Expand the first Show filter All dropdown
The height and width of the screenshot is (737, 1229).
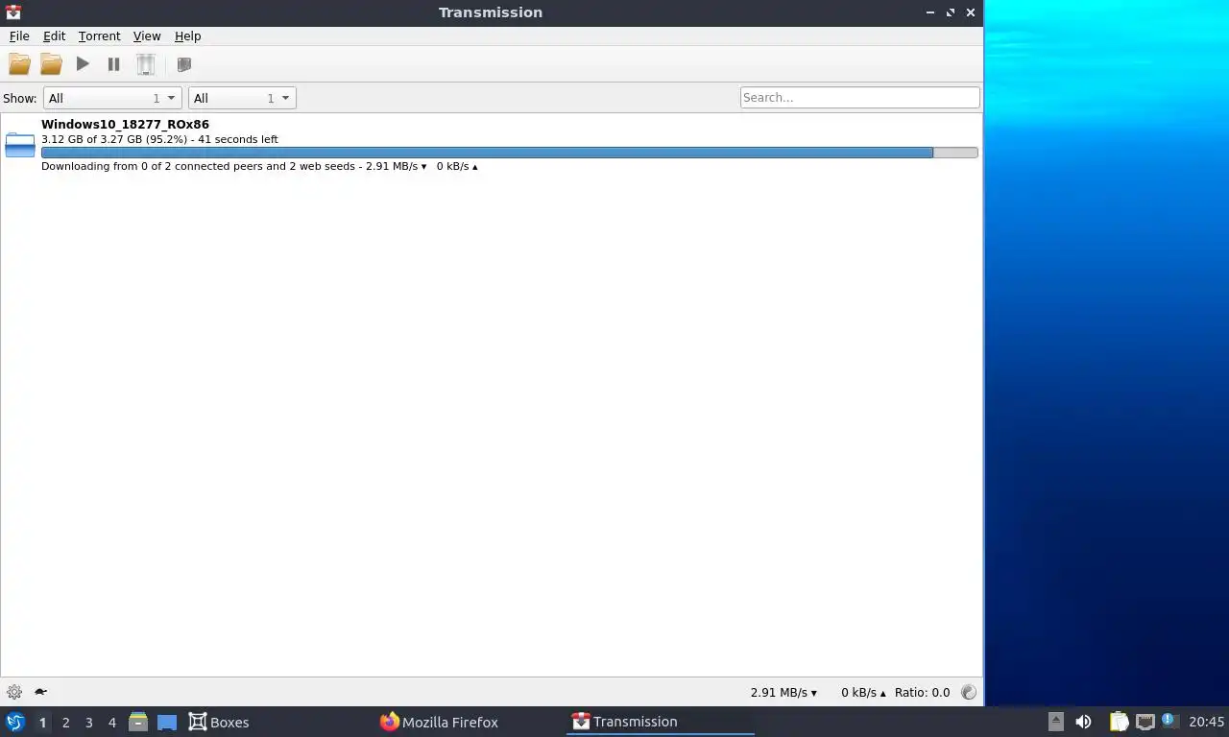tap(112, 98)
